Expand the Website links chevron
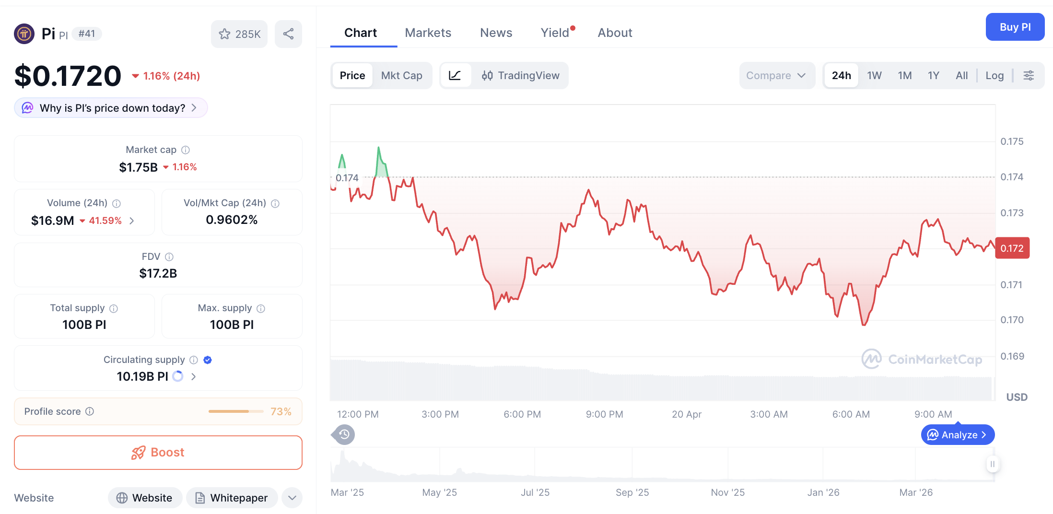This screenshot has width=1053, height=514. point(292,498)
